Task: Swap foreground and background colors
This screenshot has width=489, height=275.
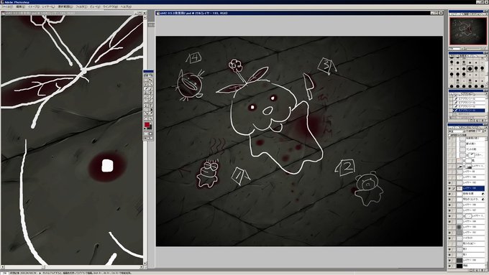Action: tap(152, 122)
